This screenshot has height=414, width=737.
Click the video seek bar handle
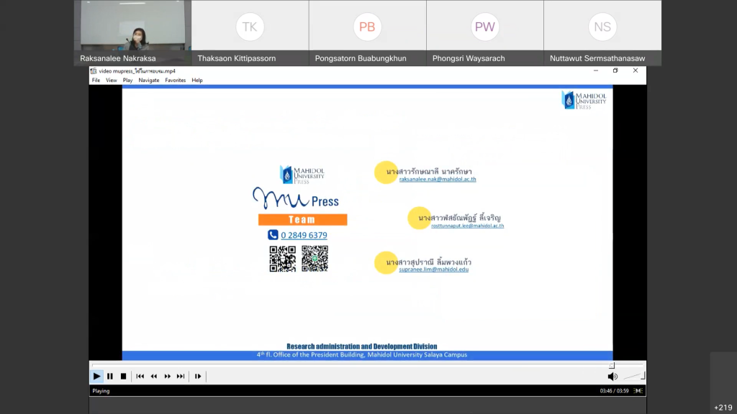612,365
